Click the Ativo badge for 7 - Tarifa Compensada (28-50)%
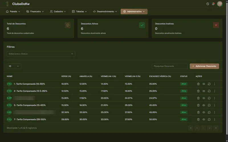The image size is (228, 142). point(184,119)
